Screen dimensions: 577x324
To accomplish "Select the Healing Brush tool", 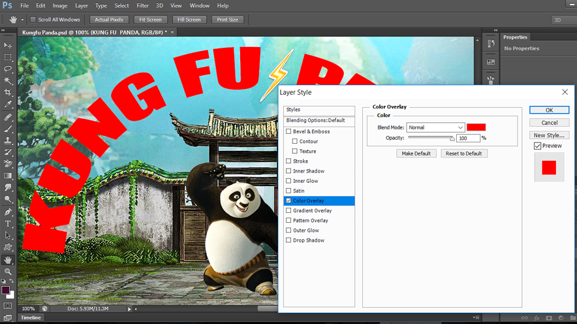I will point(8,117).
